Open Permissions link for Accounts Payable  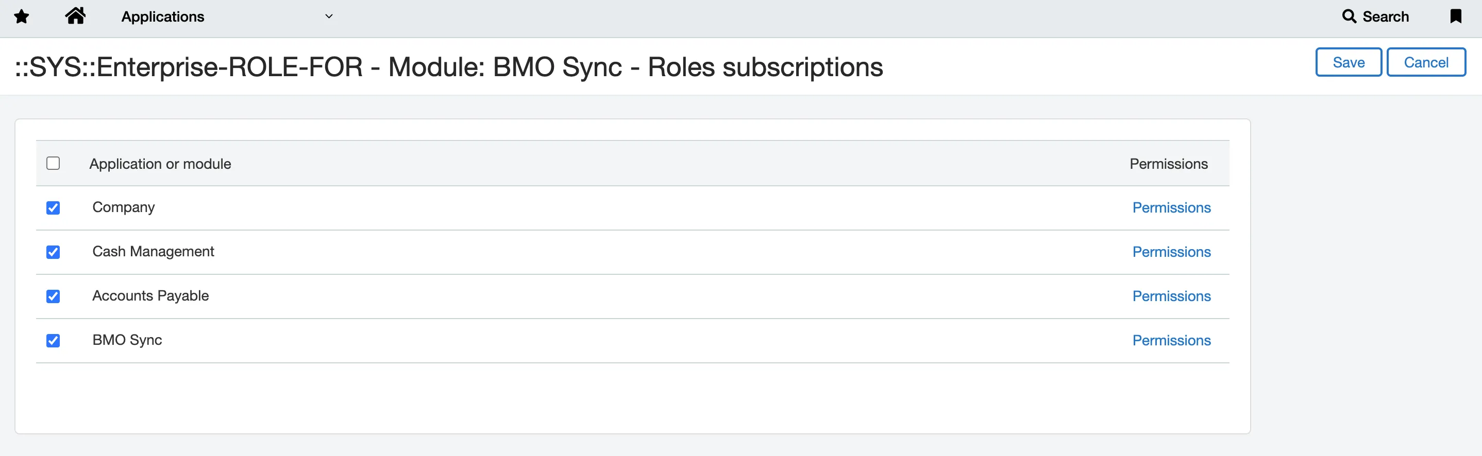(1171, 296)
